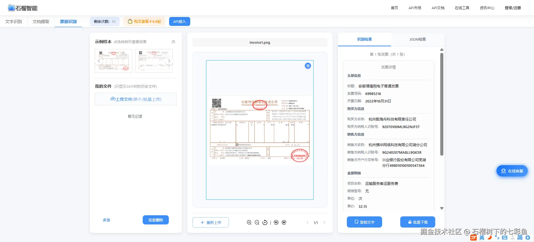Click 上传文件(单个/批量上传) upload area
534x242 pixels.
click(136, 99)
